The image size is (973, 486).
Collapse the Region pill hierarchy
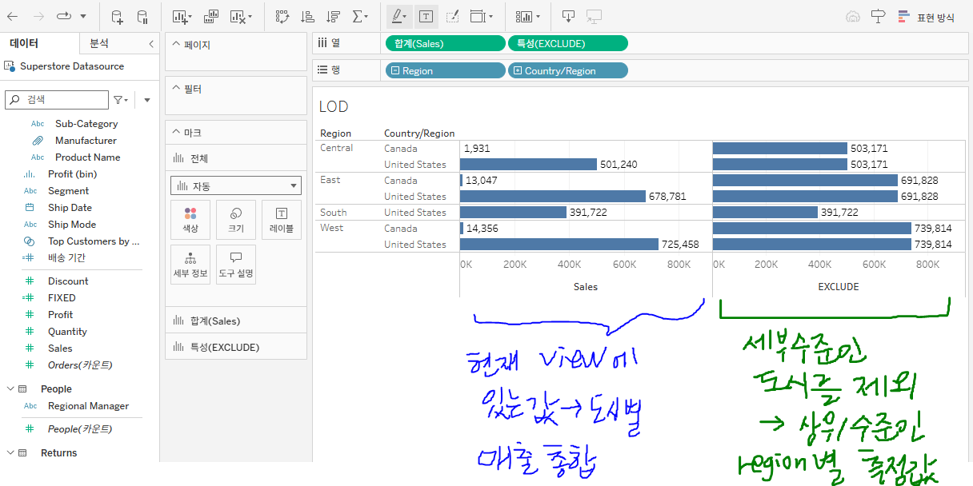[395, 71]
